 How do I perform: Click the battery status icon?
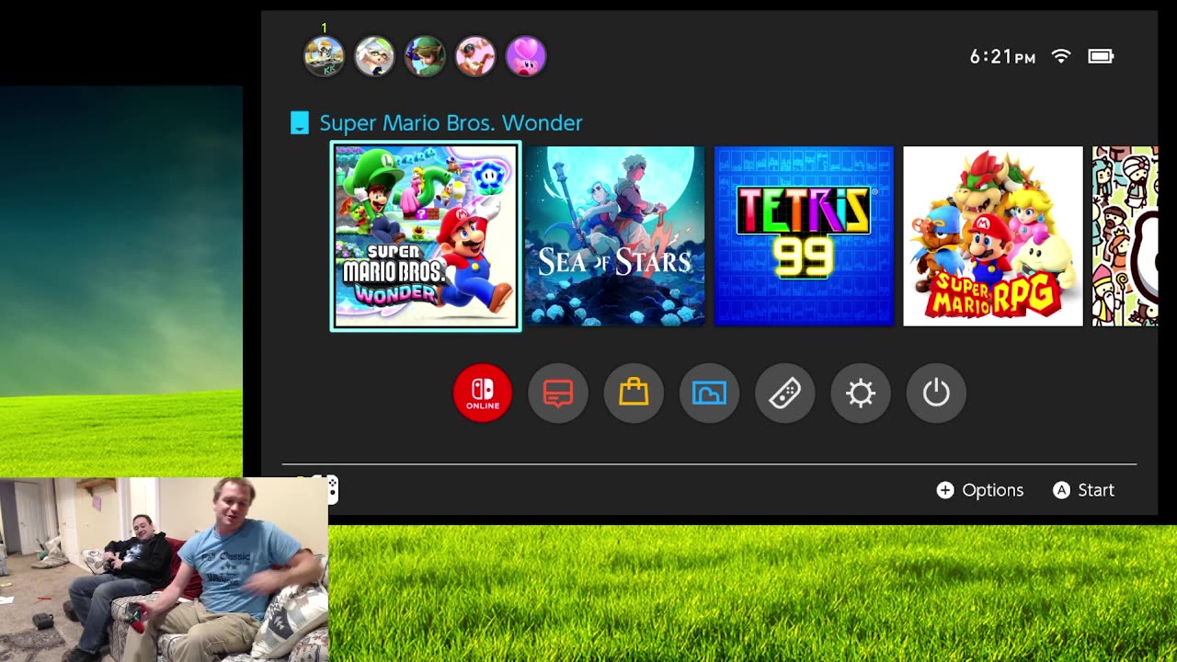click(1101, 56)
